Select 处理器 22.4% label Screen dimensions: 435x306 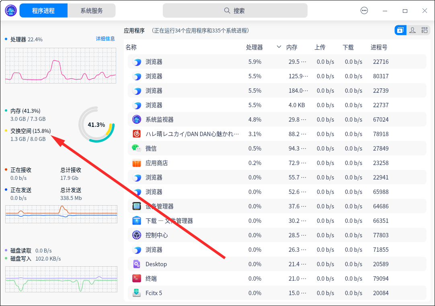pyautogui.click(x=27, y=39)
